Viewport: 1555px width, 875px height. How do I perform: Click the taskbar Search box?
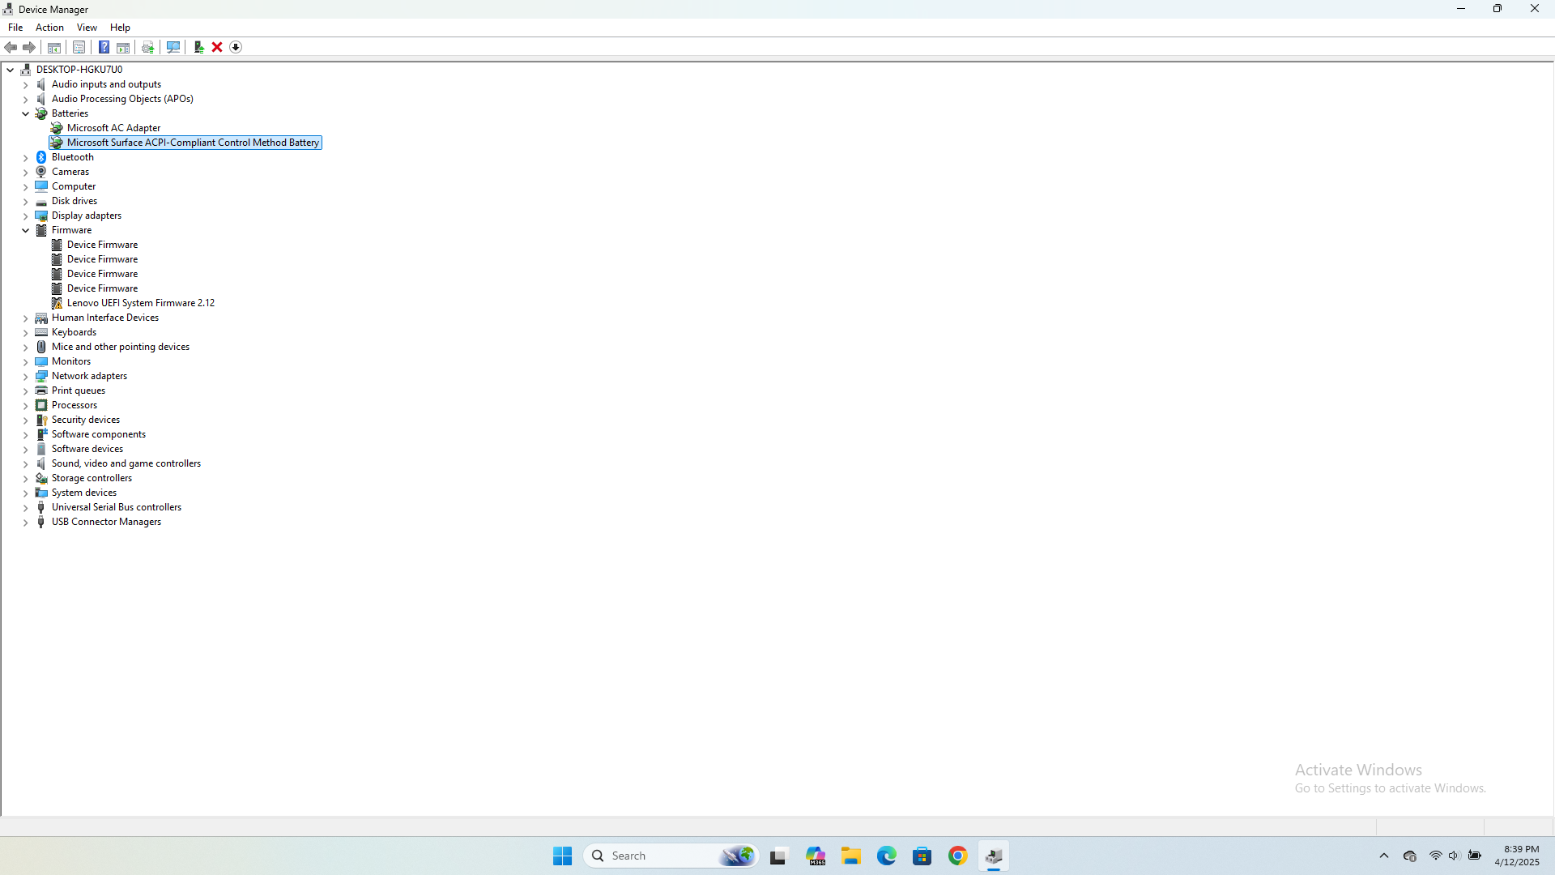click(671, 856)
